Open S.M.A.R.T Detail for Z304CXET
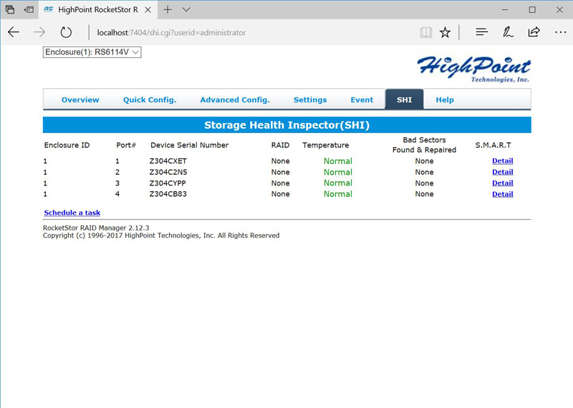 [x=503, y=161]
